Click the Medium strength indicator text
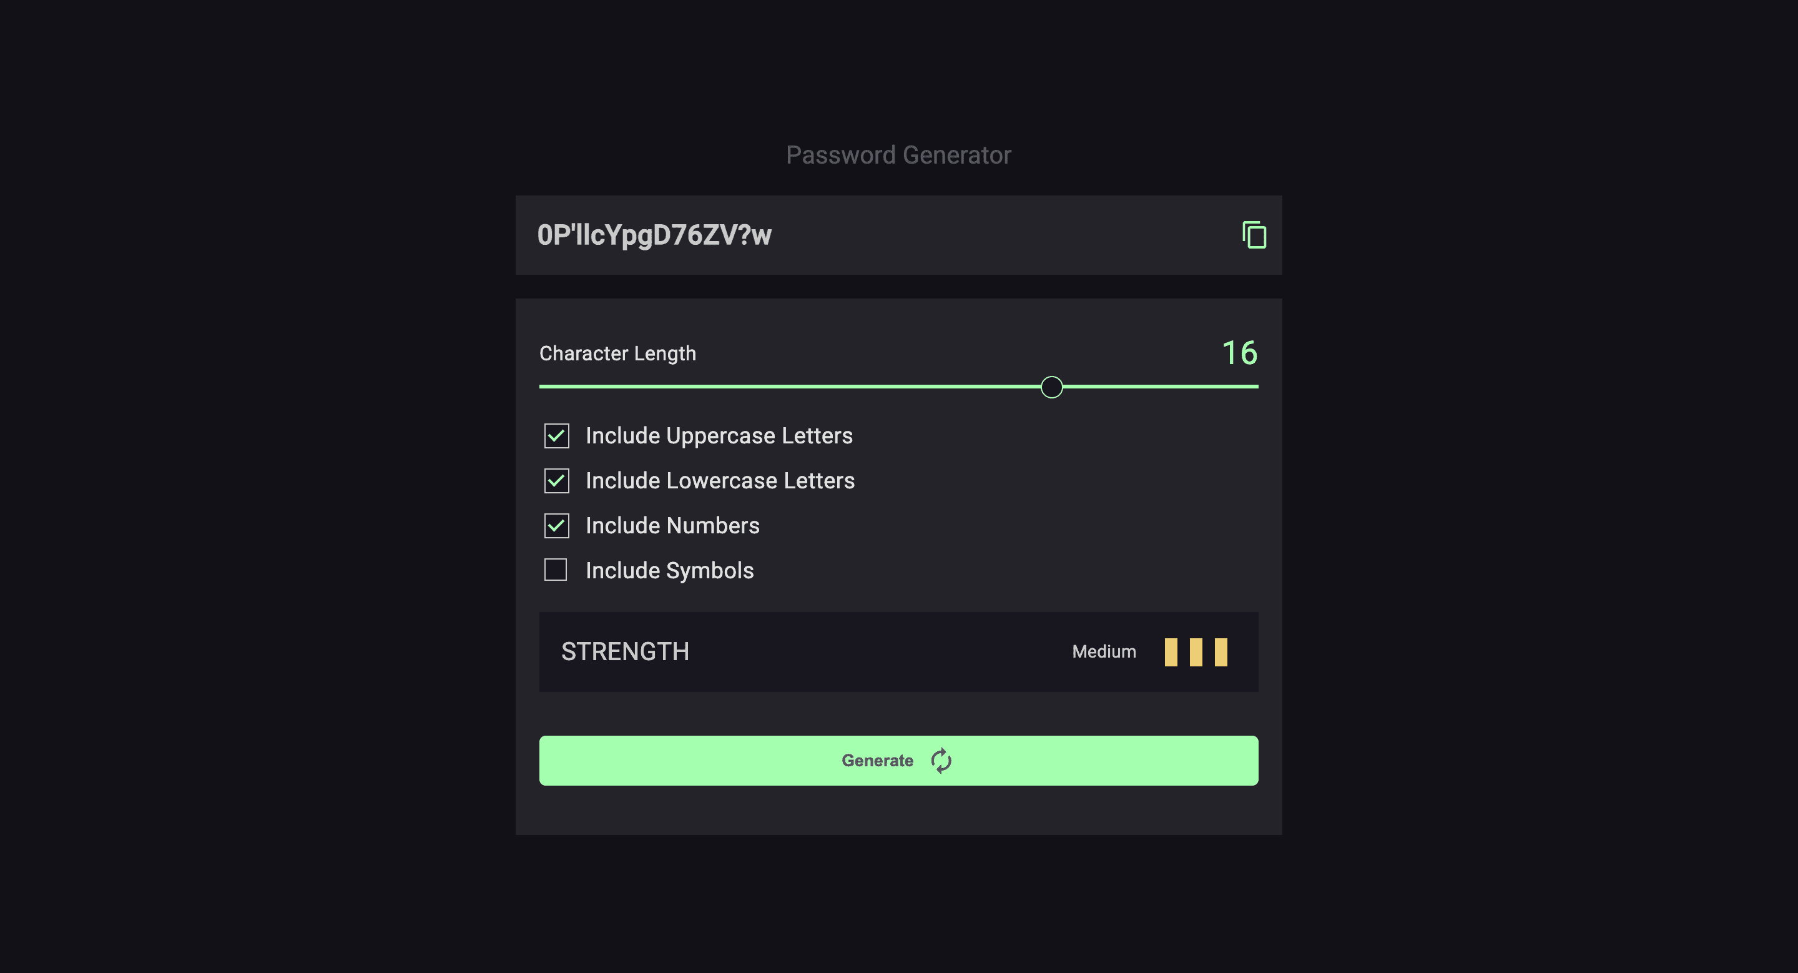 coord(1104,652)
